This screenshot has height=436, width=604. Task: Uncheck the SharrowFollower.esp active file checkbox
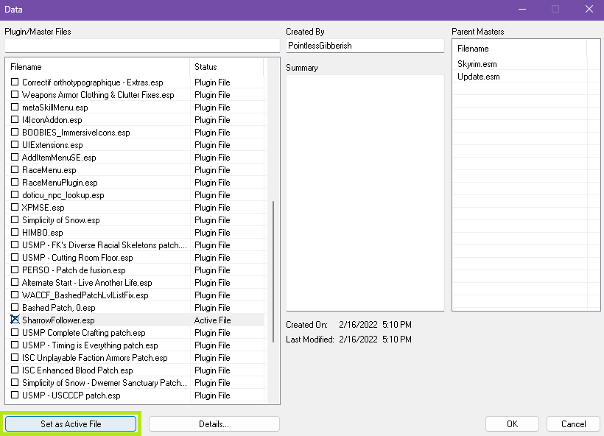(x=15, y=320)
